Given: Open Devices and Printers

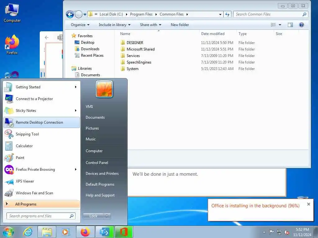Looking at the screenshot, I should (x=102, y=174).
